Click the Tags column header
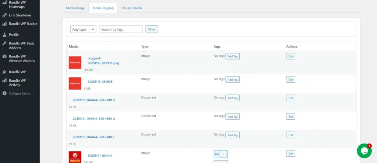Viewport: 377px width, 163px height. point(217,47)
